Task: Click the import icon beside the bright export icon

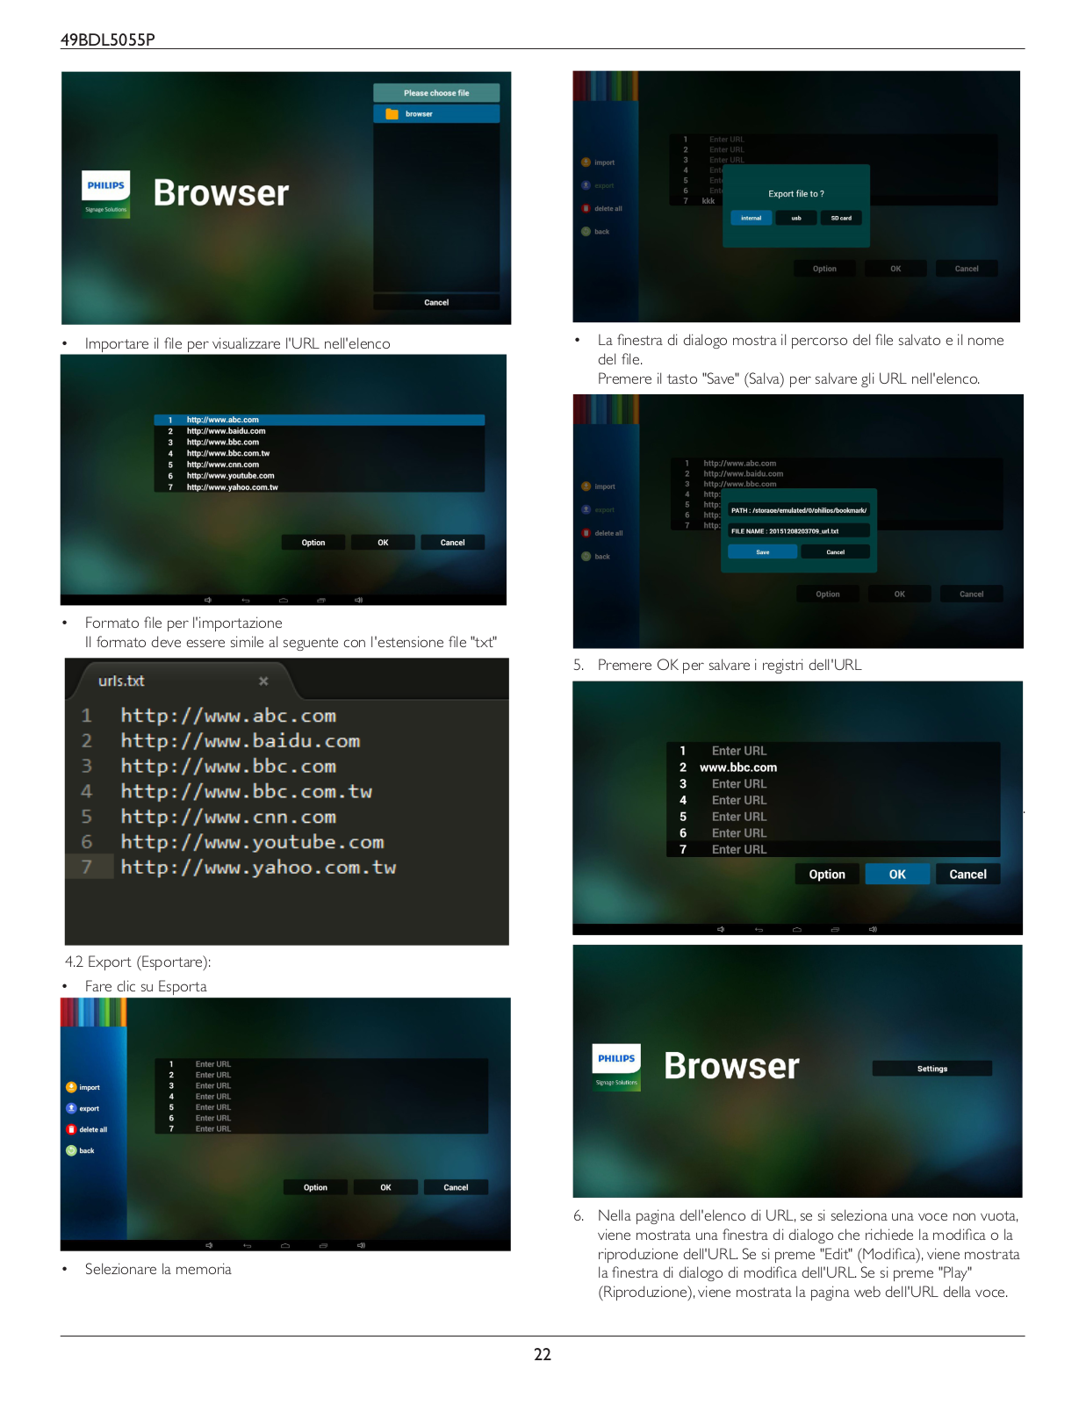Action: (x=71, y=1087)
